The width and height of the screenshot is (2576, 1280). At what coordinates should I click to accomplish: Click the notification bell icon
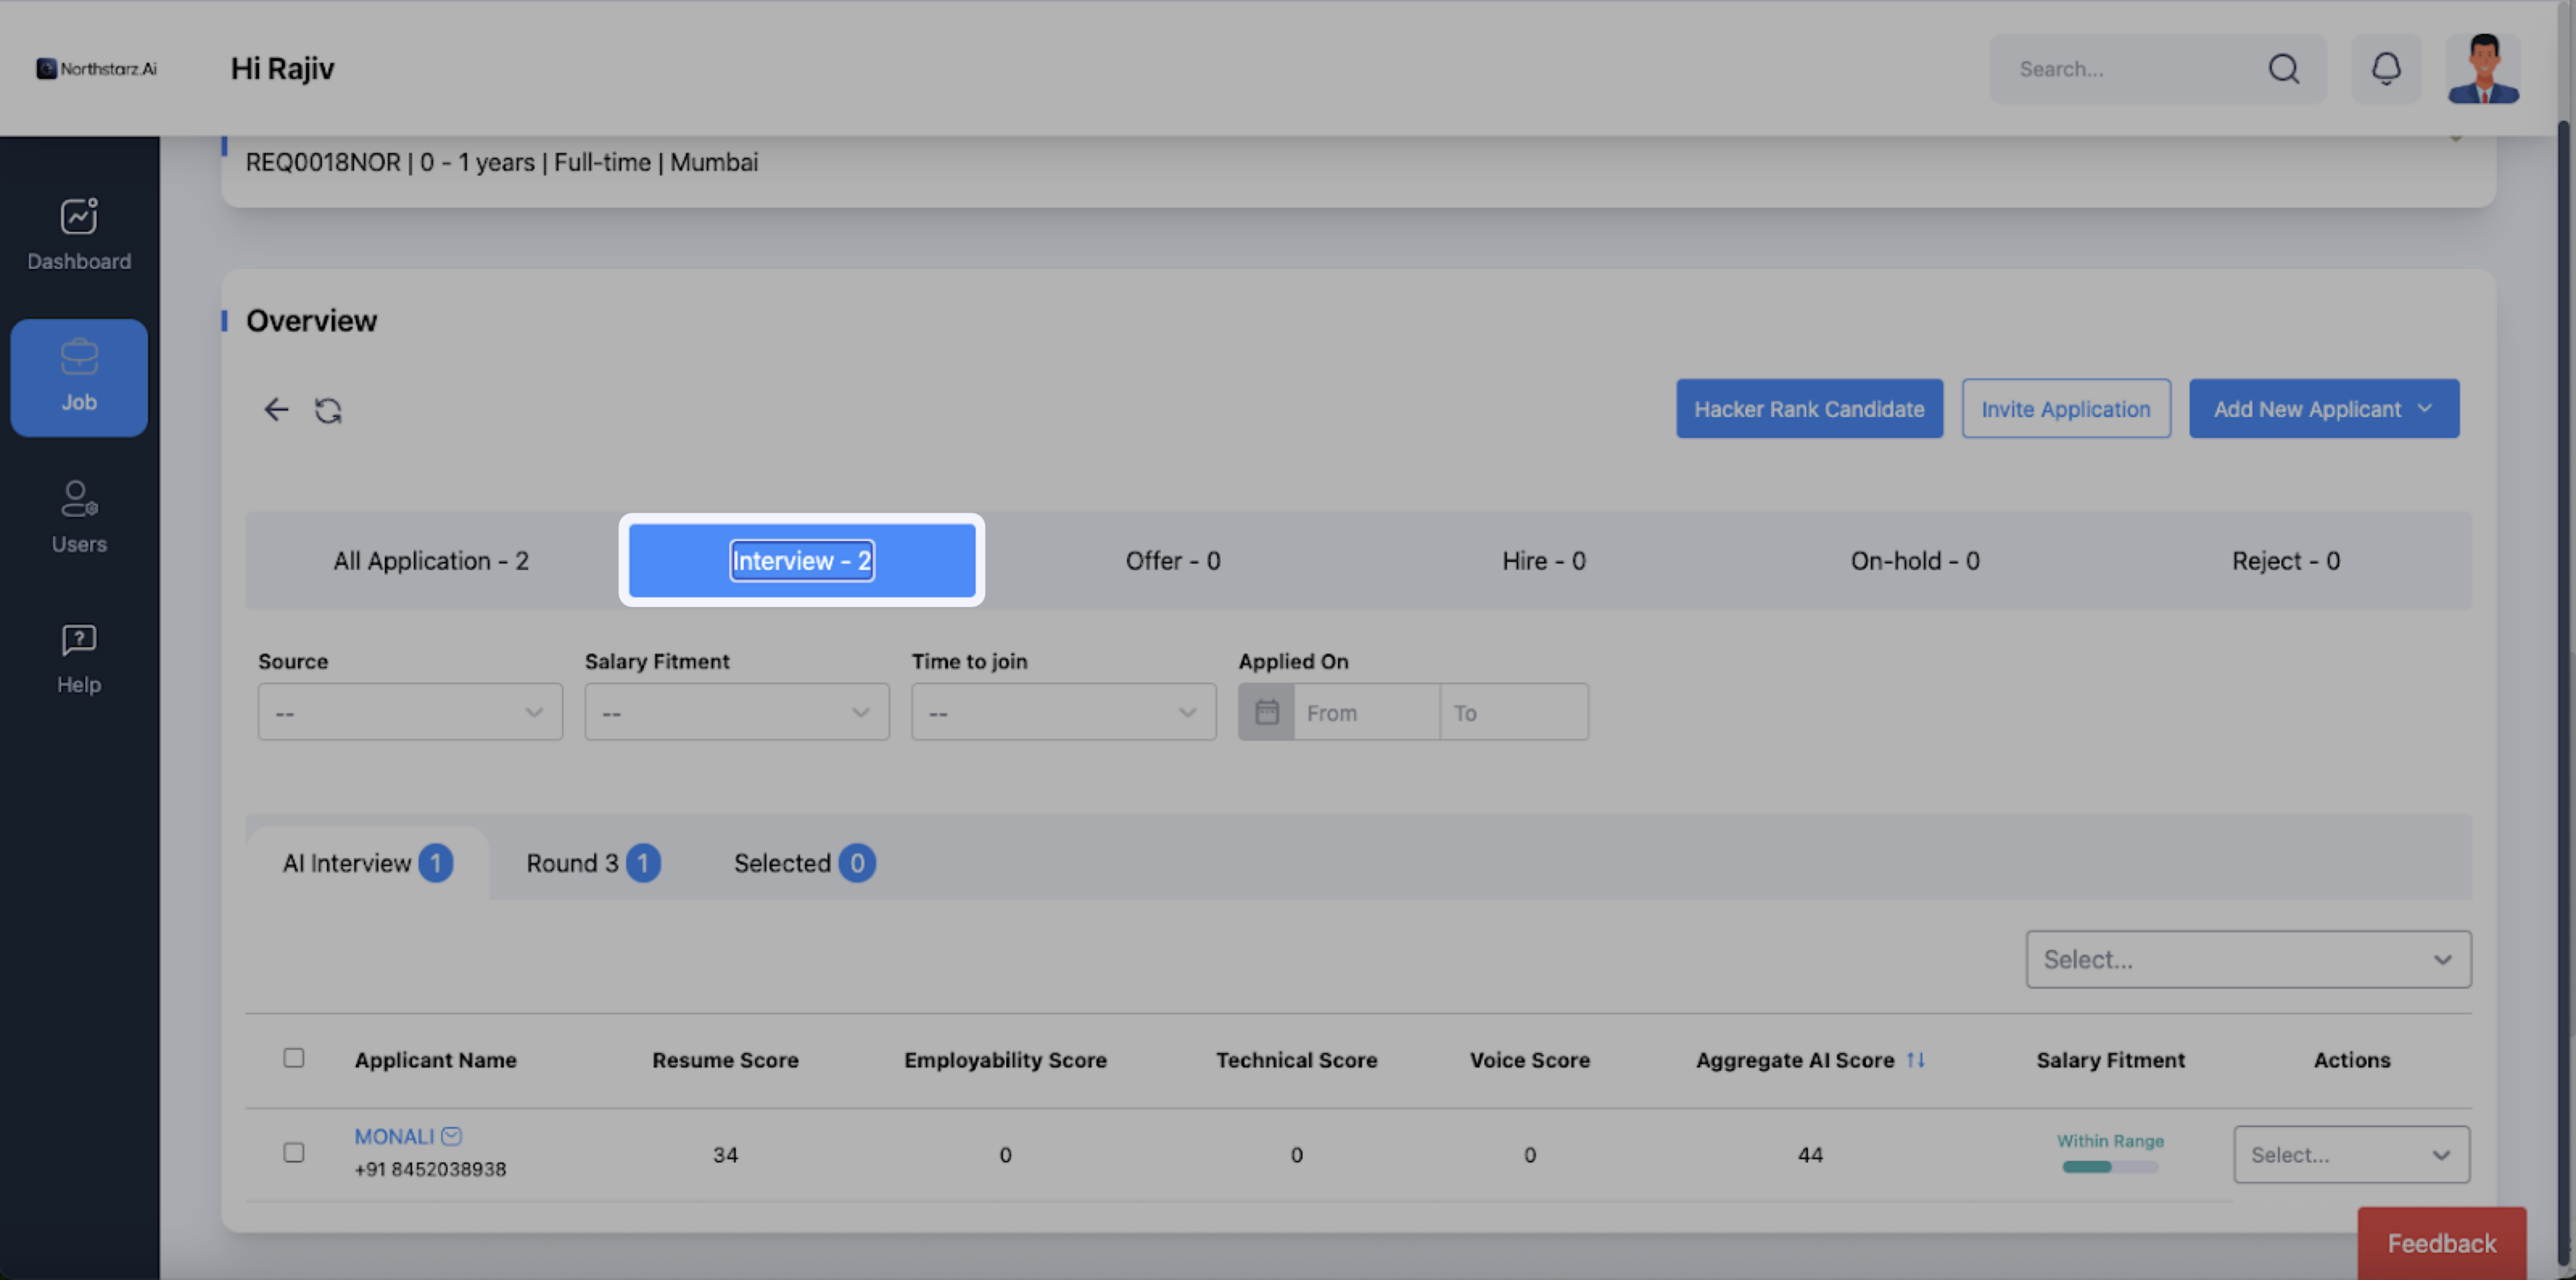[x=2386, y=69]
